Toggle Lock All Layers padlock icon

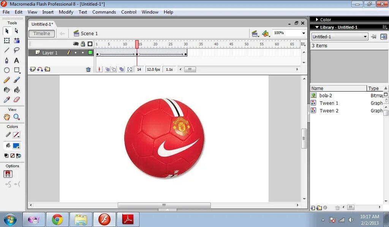coord(83,44)
